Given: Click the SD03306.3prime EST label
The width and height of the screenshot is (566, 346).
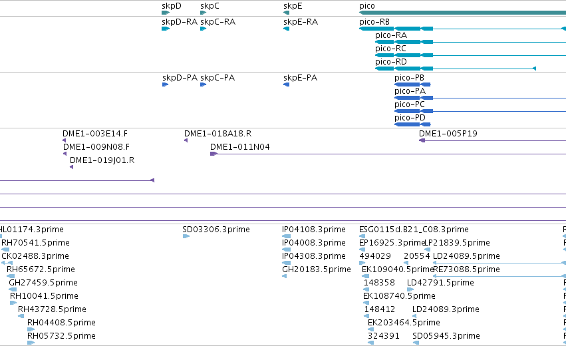Looking at the screenshot, I should pos(216,230).
